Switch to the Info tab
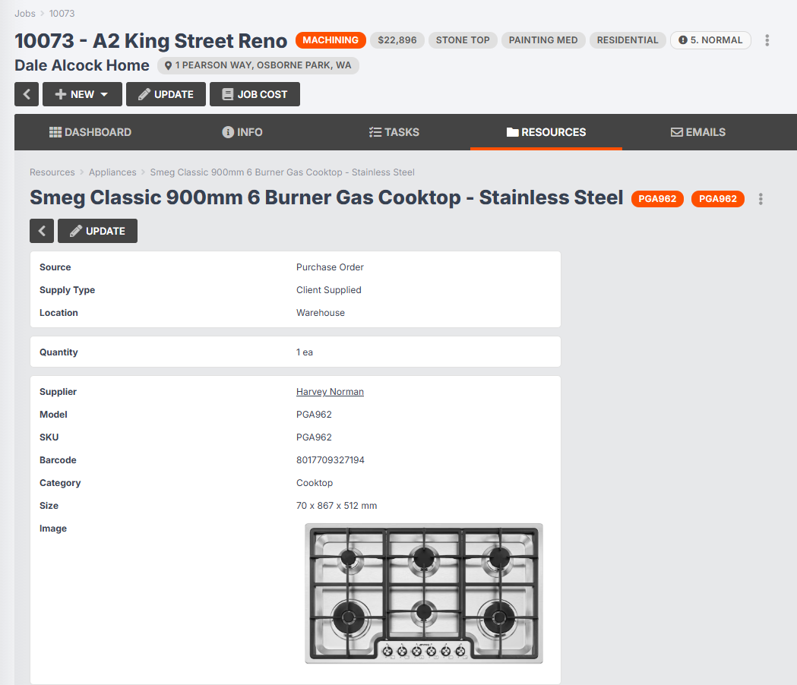The height and width of the screenshot is (685, 797). (242, 132)
